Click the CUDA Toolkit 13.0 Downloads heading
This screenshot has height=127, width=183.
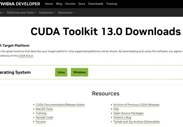click(106, 31)
